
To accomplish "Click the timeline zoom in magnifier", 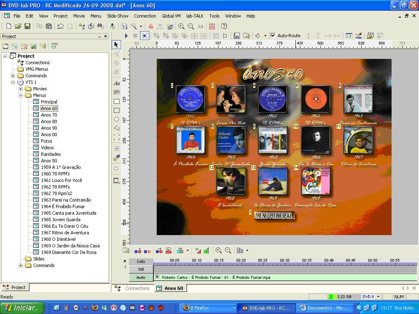I will point(219,251).
